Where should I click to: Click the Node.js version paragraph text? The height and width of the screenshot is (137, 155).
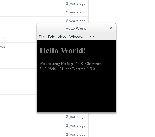pyautogui.click(x=71, y=66)
